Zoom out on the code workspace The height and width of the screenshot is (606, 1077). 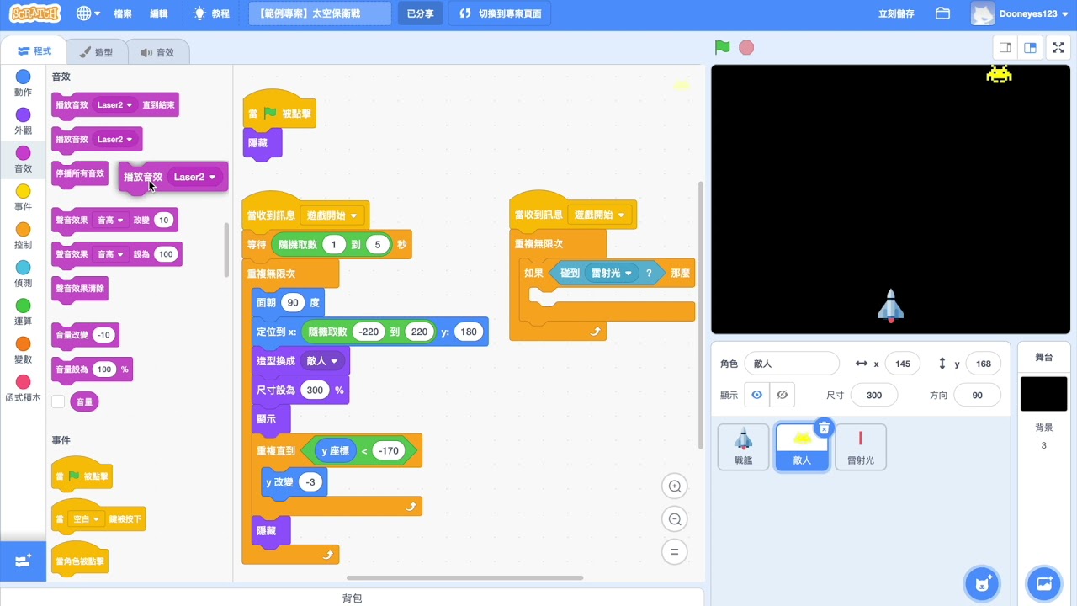point(675,519)
